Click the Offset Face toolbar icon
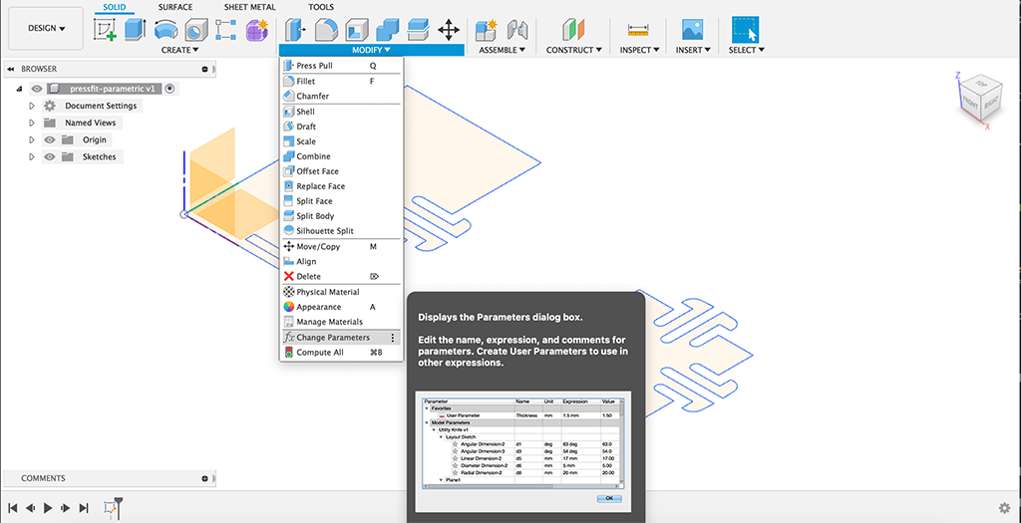The height and width of the screenshot is (523, 1021). click(418, 30)
